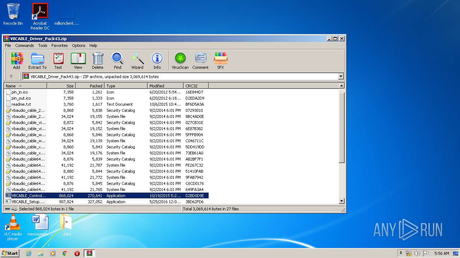Select the messagesex Word document on desktop
The width and height of the screenshot is (460, 258).
(40, 225)
